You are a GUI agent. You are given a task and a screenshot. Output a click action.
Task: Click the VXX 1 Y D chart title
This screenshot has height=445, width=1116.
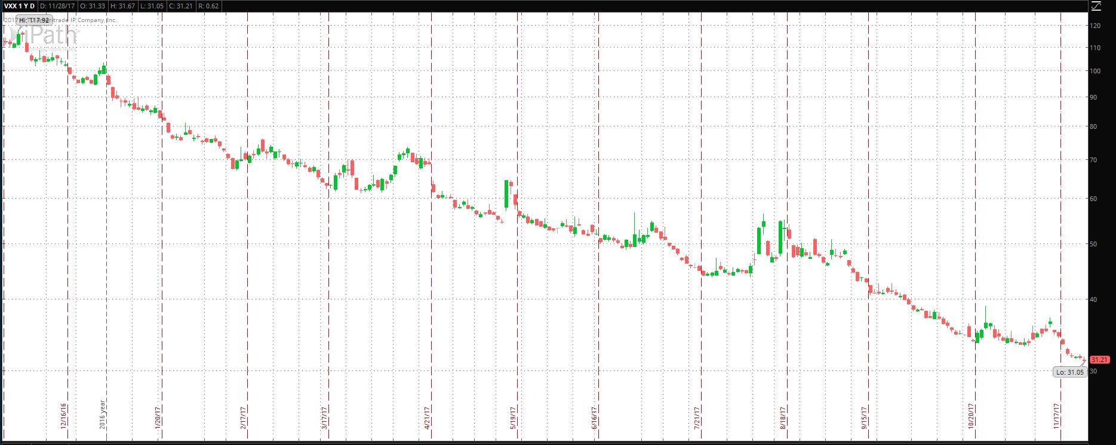click(x=19, y=6)
